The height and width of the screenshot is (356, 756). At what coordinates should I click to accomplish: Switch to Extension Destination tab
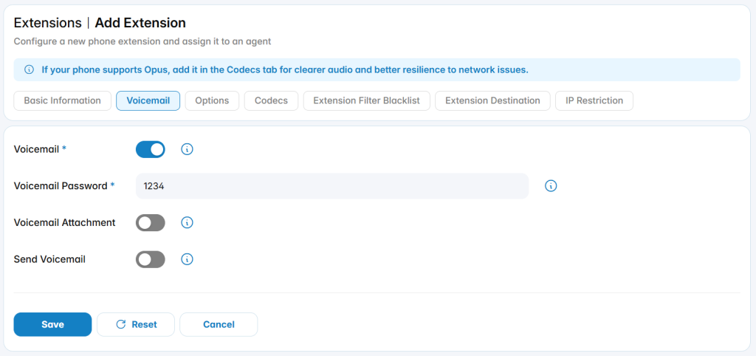click(x=492, y=101)
